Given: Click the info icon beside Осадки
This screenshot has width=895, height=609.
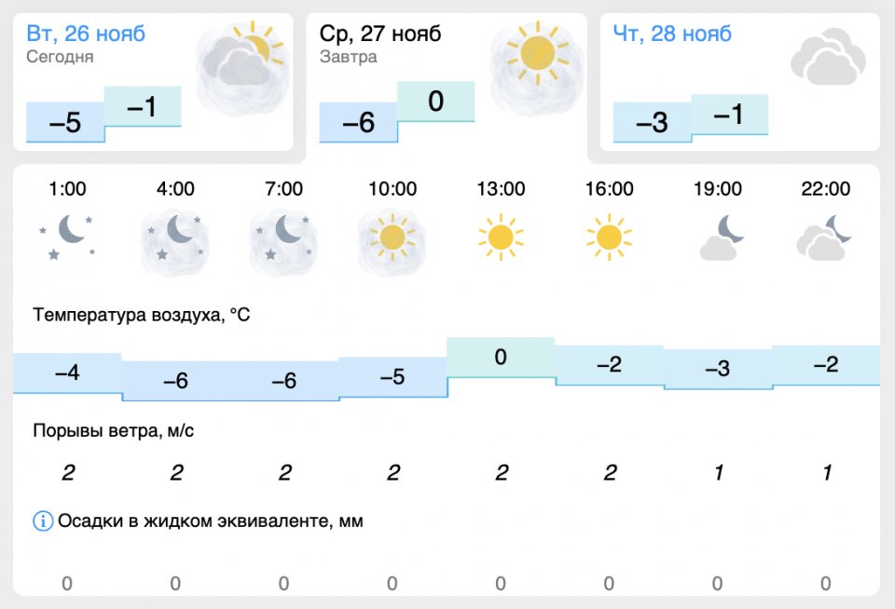Looking at the screenshot, I should pyautogui.click(x=43, y=521).
